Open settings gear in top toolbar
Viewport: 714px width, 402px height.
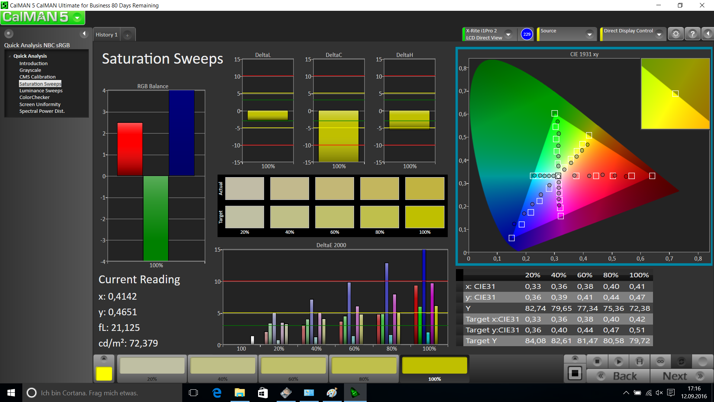(676, 34)
